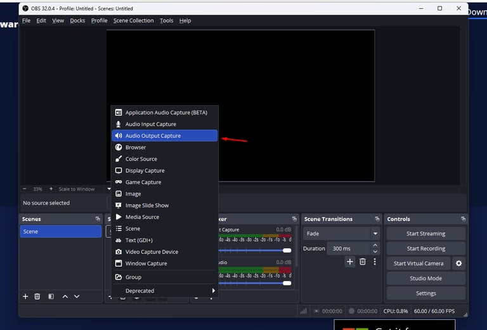Increase transition duration with up stepper
The width and height of the screenshot is (487, 330).
(x=375, y=245)
